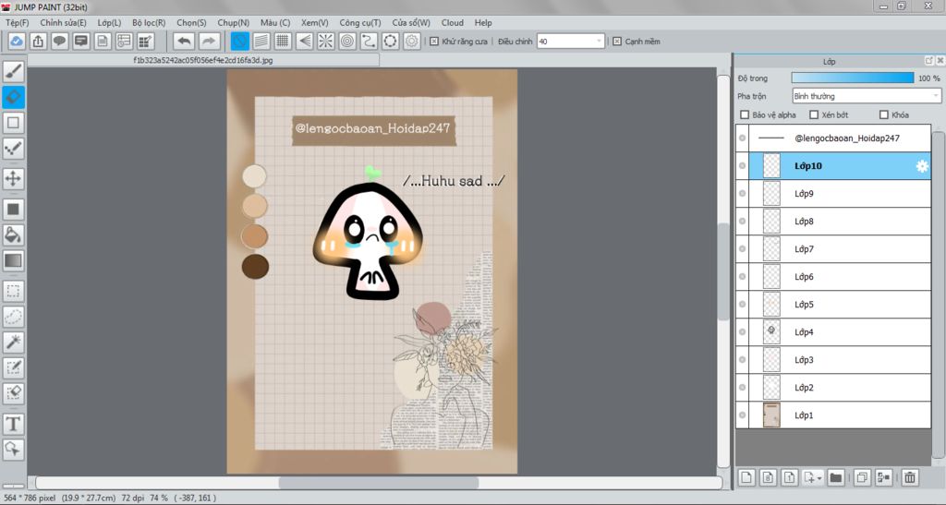
Task: Open the Công cụ(T) menu
Action: pyautogui.click(x=360, y=22)
